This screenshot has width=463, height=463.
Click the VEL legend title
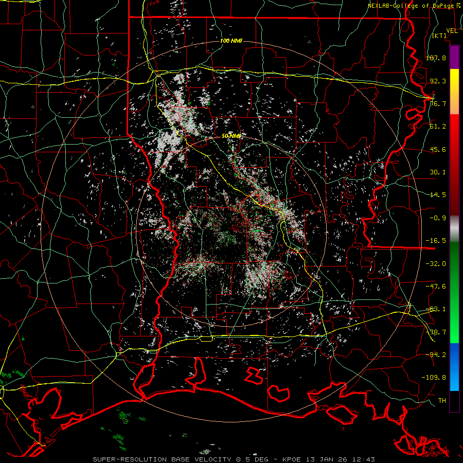click(x=452, y=31)
